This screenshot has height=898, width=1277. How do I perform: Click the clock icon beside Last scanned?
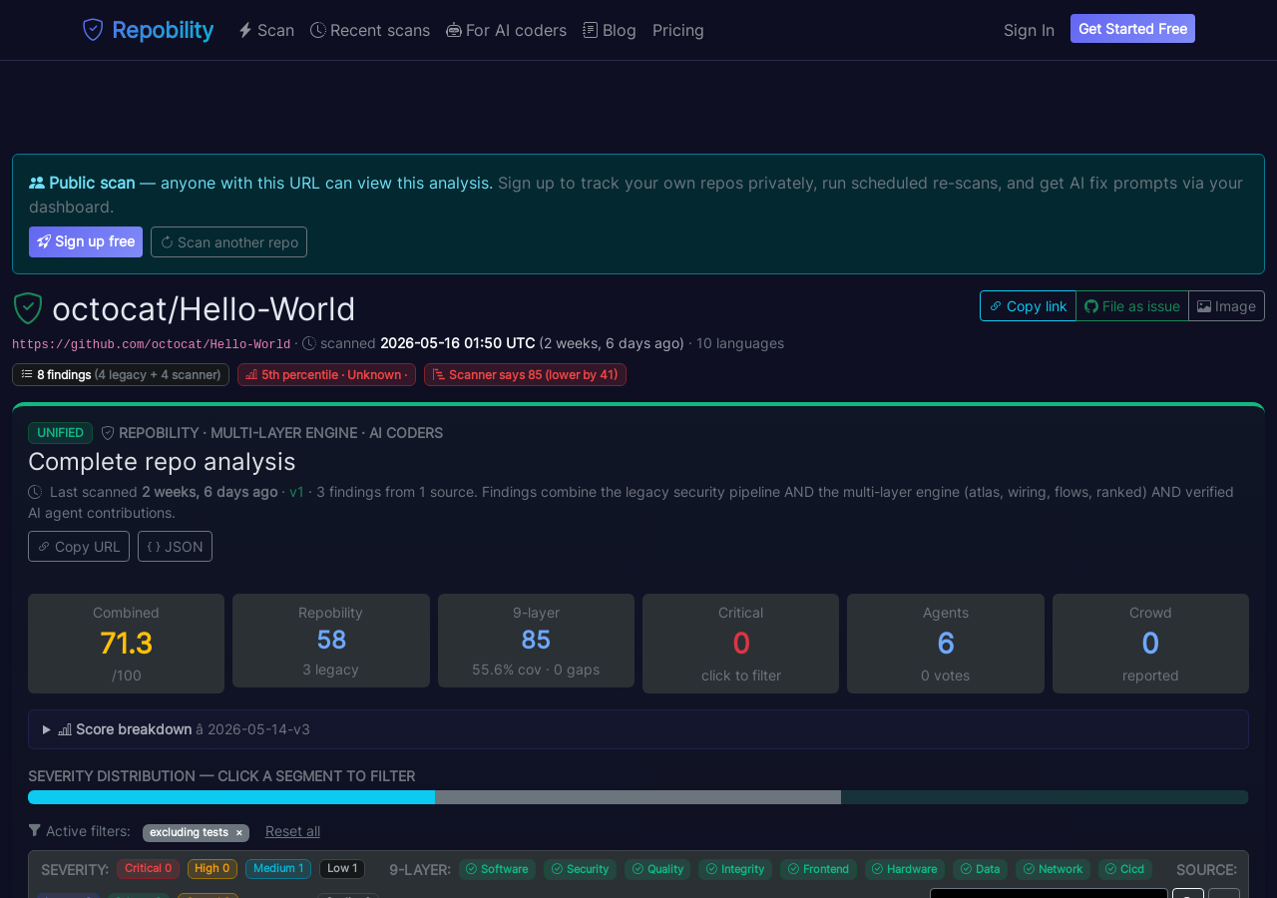click(x=35, y=492)
